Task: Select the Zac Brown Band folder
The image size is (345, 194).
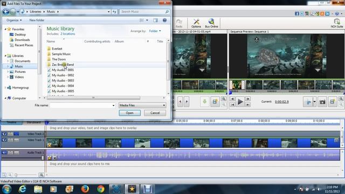Action: [63, 65]
